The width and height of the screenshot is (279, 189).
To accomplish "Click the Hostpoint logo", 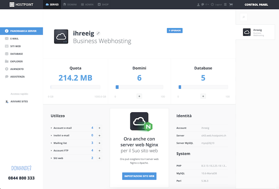I will (21, 5).
